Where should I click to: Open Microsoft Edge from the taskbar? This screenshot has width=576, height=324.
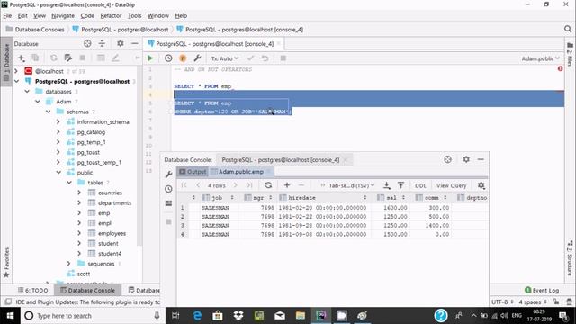pyautogui.click(x=197, y=315)
